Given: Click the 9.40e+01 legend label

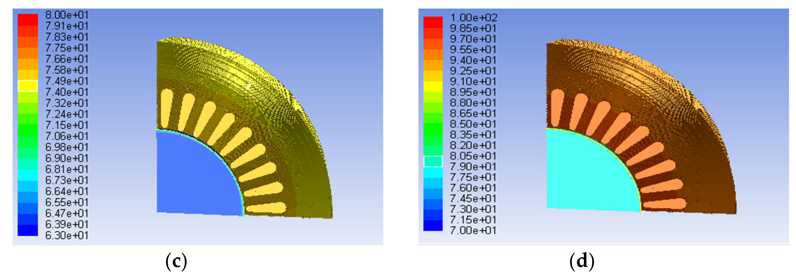Looking at the screenshot, I should click(x=473, y=60).
